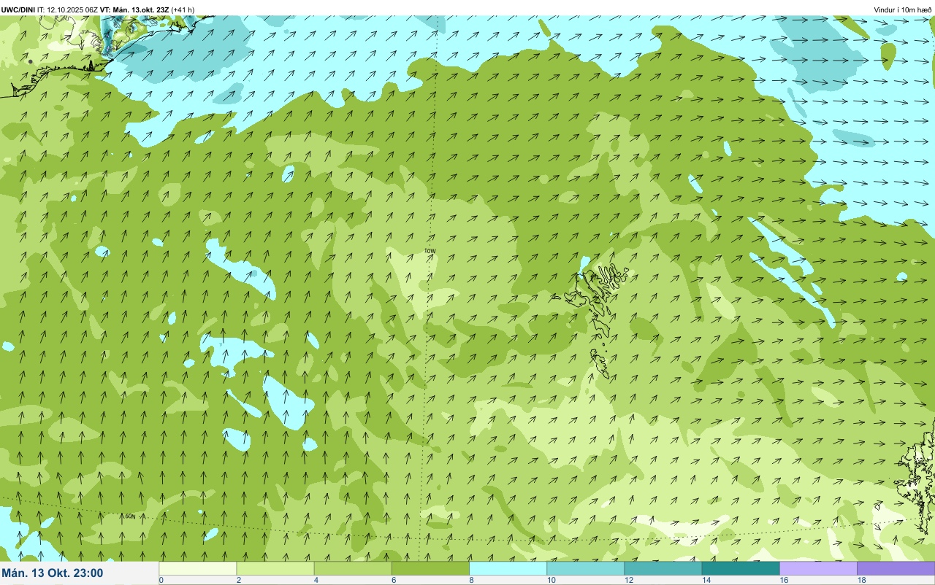
Task: Click the pale yellow 0–2 legend swatch
Action: (x=198, y=568)
